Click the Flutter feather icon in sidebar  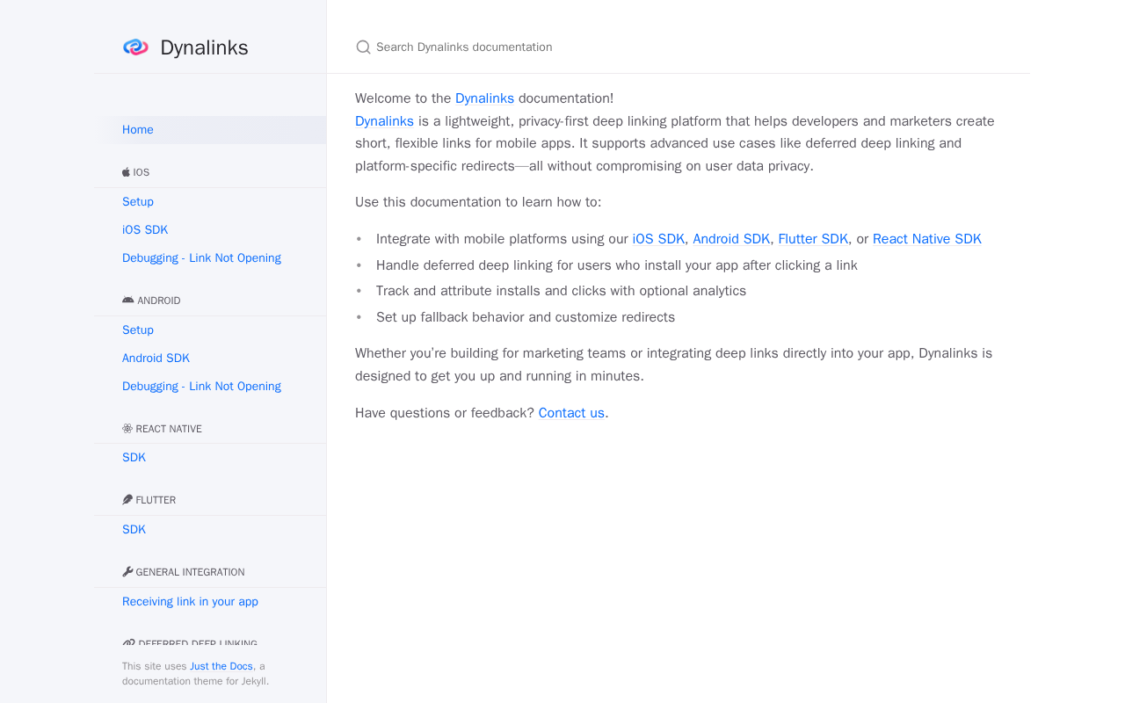click(127, 500)
